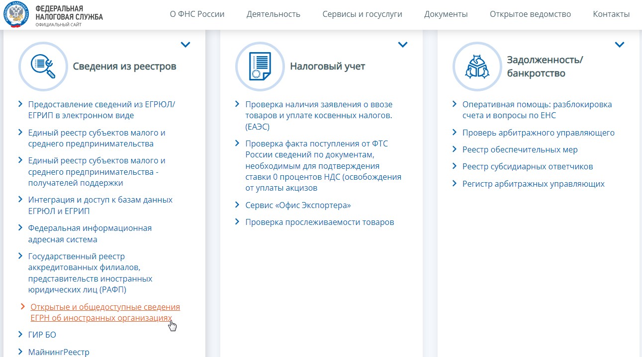Image resolution: width=642 pixels, height=357 pixels.
Task: Select Документы in the top navigation
Action: coord(446,14)
